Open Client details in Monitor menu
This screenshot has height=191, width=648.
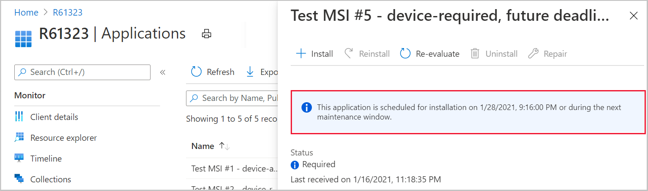54,117
